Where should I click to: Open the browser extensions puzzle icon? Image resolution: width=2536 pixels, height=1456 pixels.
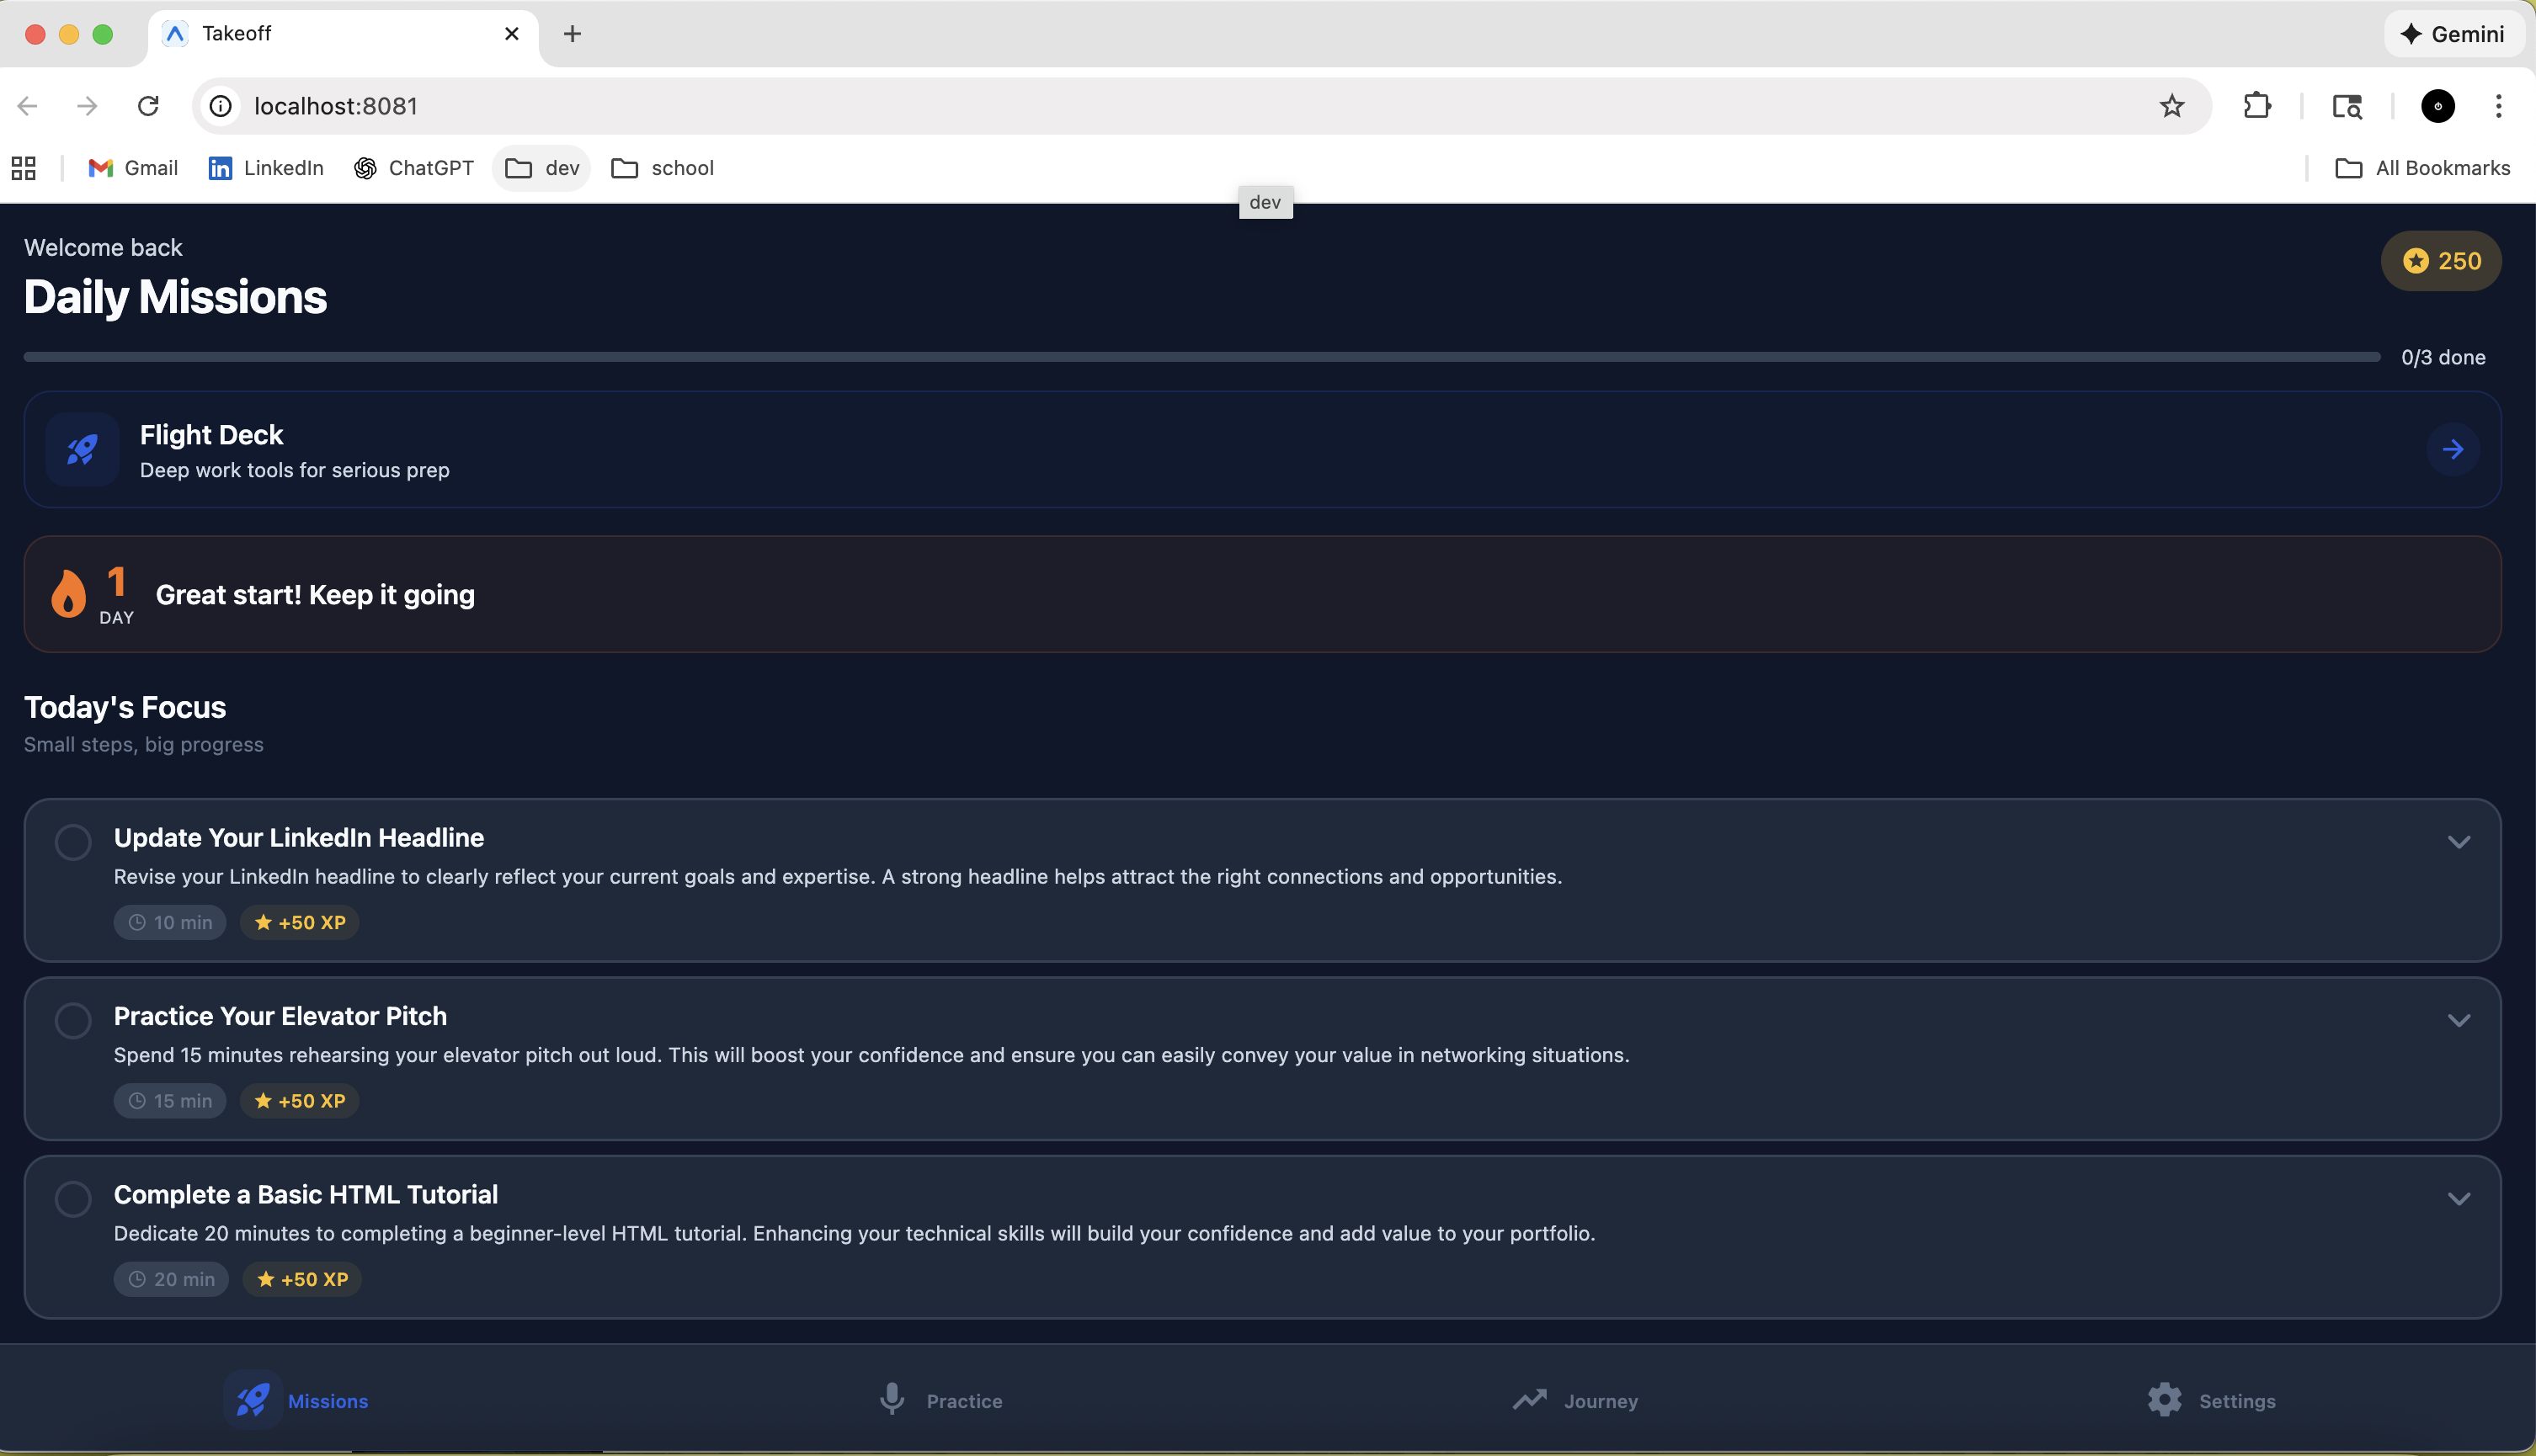(2257, 106)
